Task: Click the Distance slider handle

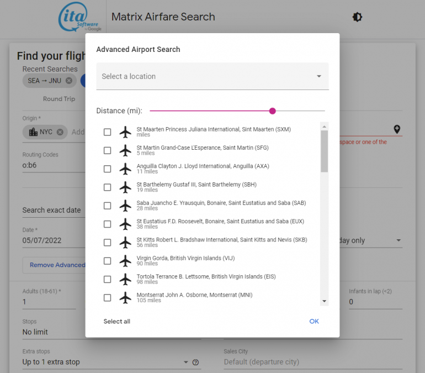Action: tap(272, 111)
